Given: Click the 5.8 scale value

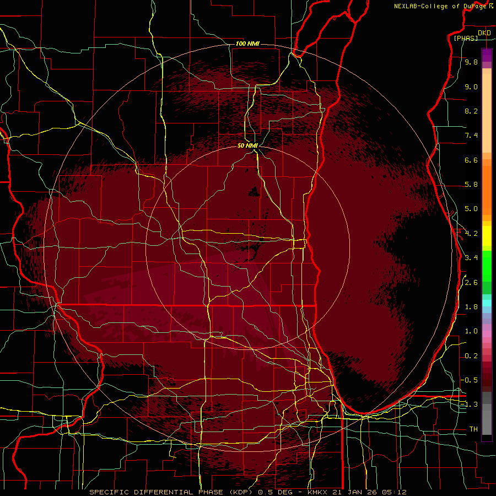Looking at the screenshot, I should coord(471,185).
